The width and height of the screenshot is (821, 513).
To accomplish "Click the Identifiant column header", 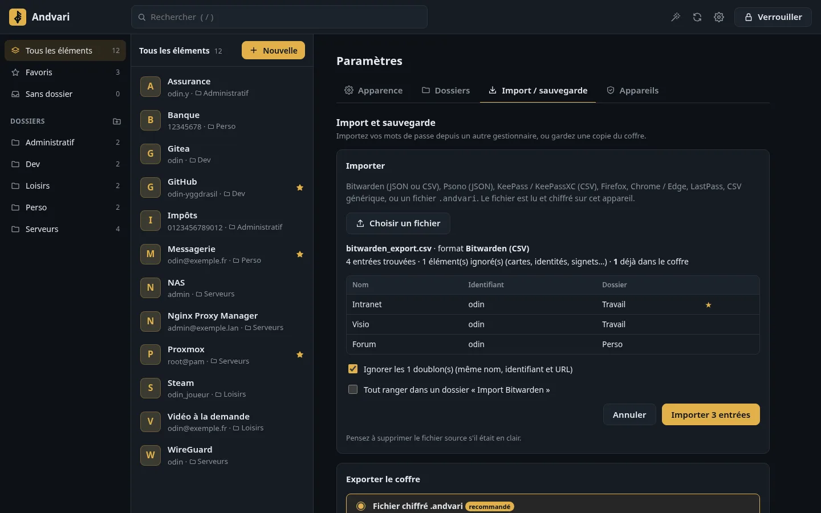I will coord(486,285).
